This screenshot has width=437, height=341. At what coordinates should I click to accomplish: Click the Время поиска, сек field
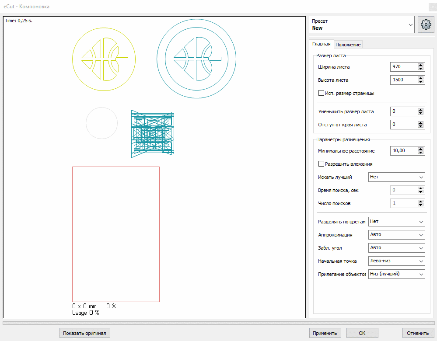click(x=404, y=190)
